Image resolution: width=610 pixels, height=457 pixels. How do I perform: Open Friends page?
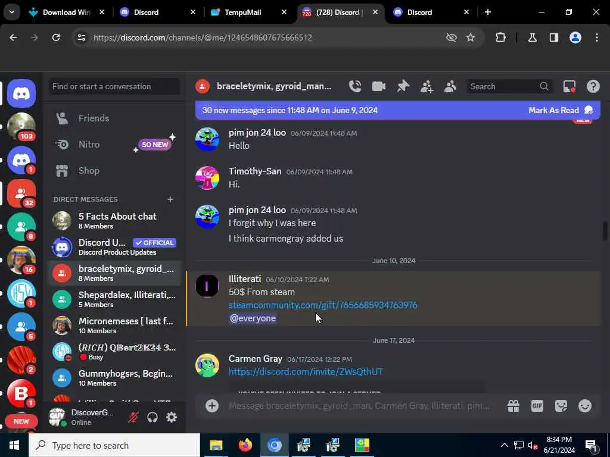coord(114,118)
